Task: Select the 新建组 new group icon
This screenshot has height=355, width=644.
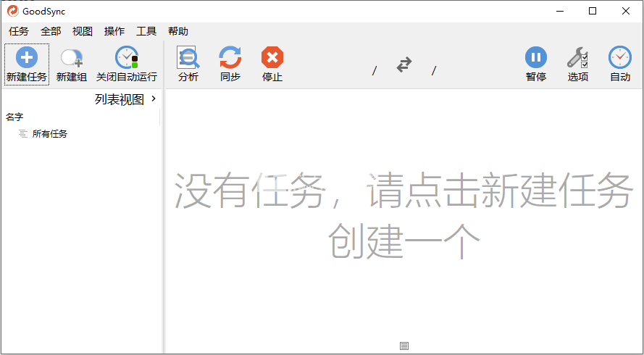Action: coord(72,58)
